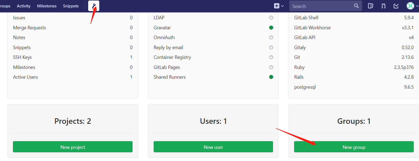Click the GitLab Pages label
The height and width of the screenshot is (161, 419).
pyautogui.click(x=167, y=67)
